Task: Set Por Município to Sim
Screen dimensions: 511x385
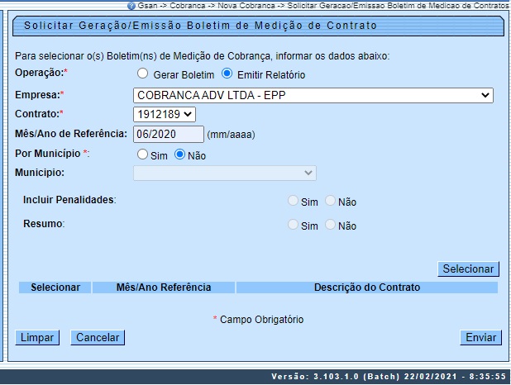Action: [143, 154]
